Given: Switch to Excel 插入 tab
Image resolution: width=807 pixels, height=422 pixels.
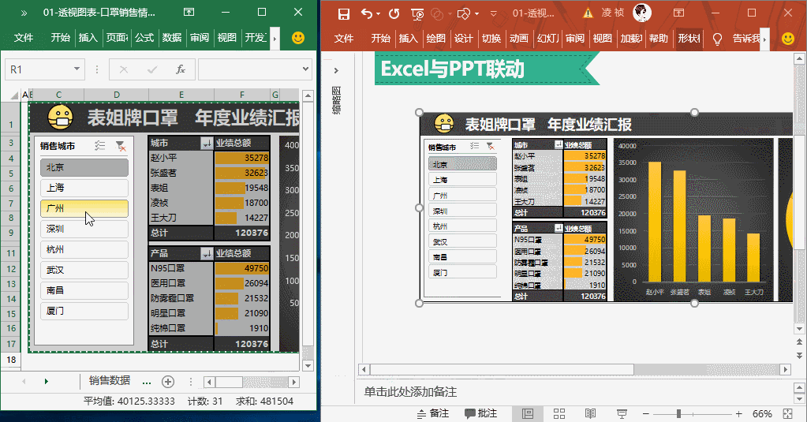Looking at the screenshot, I should [x=88, y=38].
